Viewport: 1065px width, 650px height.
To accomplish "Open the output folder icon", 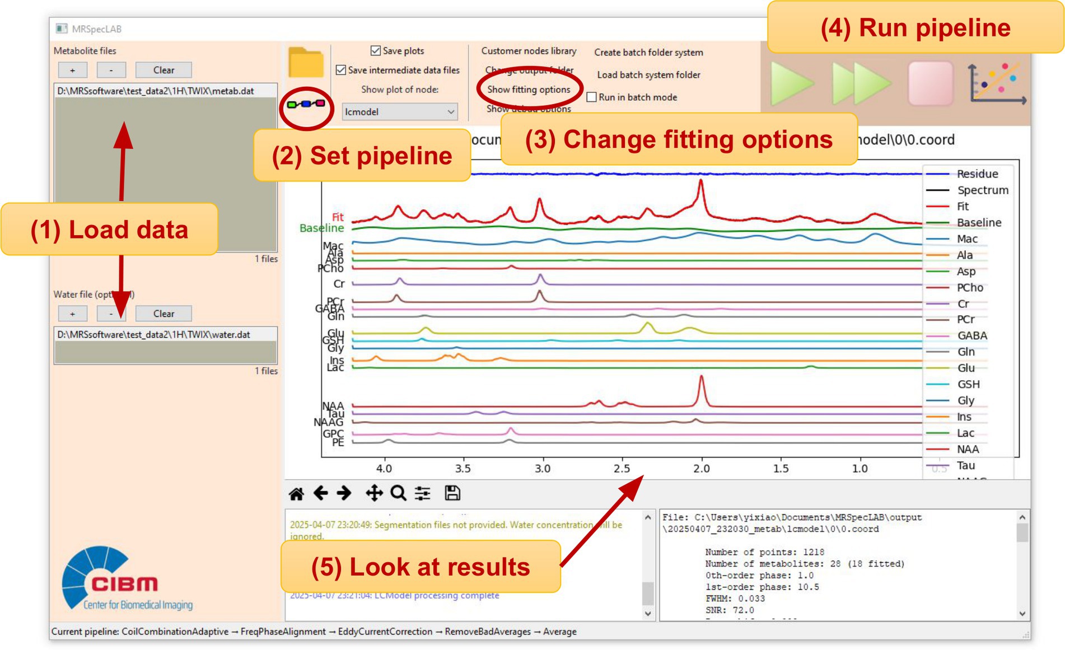I will [306, 62].
